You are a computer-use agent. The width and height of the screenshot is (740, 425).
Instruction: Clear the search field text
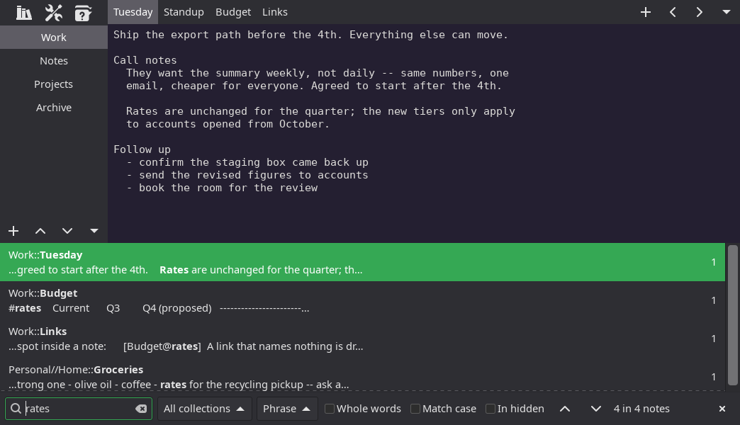pyautogui.click(x=141, y=409)
